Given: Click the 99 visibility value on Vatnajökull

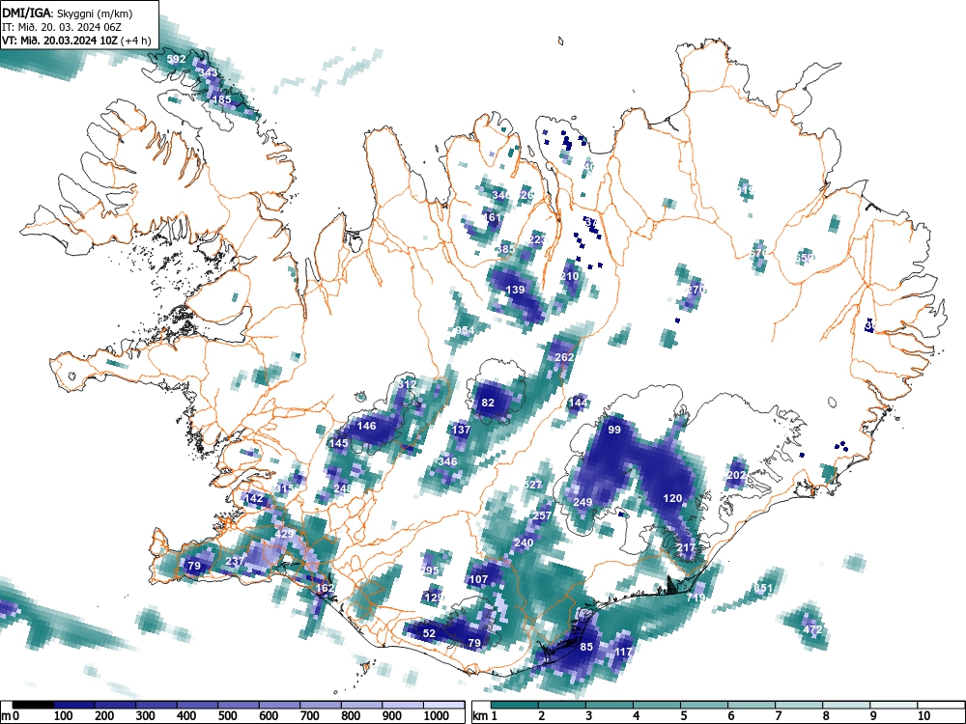Looking at the screenshot, I should [x=614, y=430].
